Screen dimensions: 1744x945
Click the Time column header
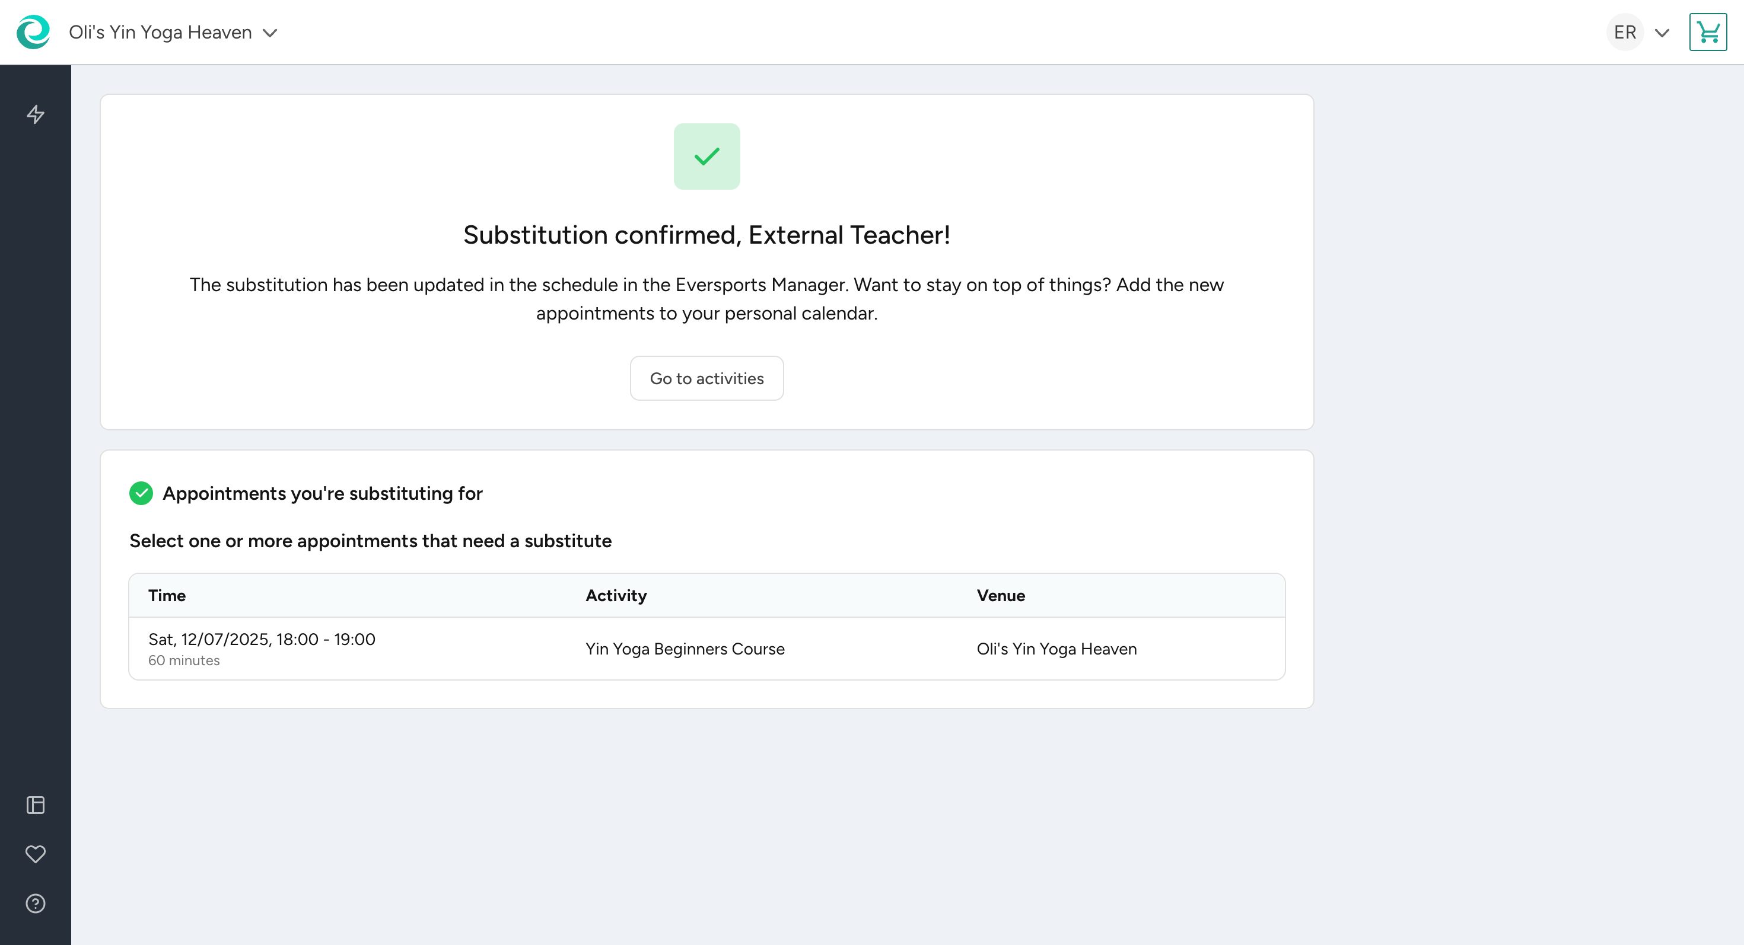coord(167,595)
